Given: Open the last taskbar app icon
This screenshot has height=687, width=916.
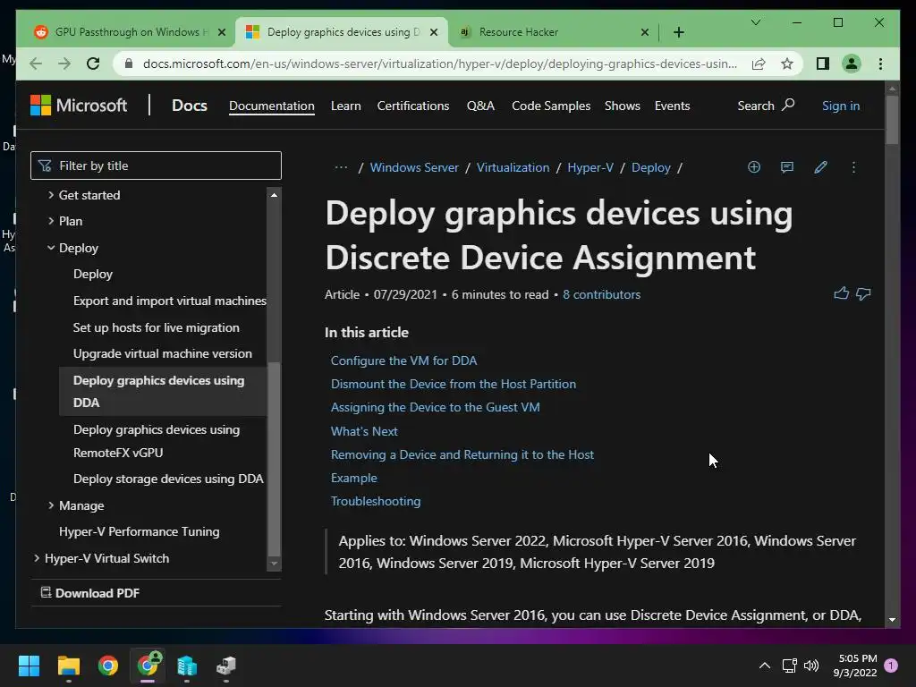Looking at the screenshot, I should [226, 666].
